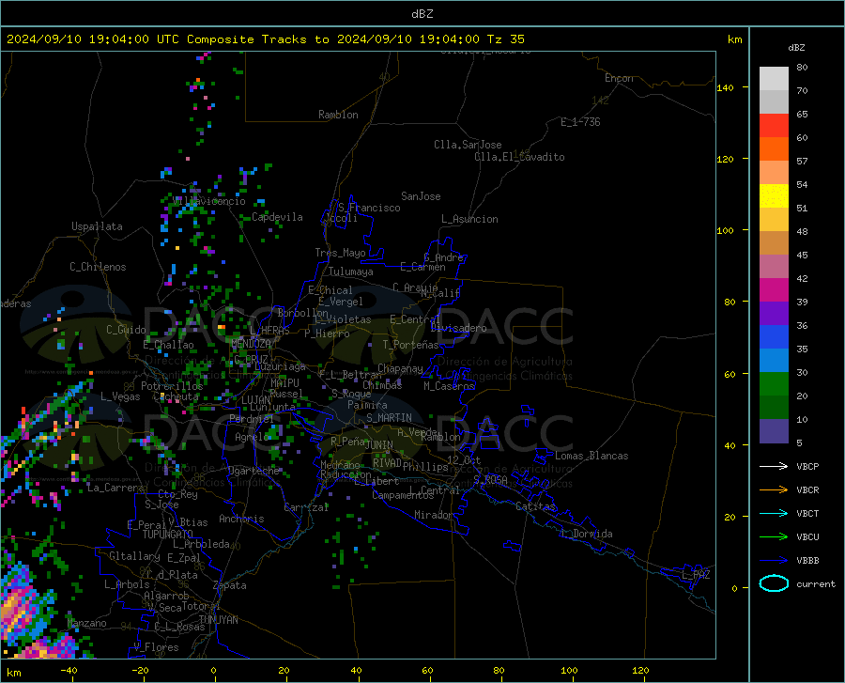The image size is (845, 683).
Task: Click the Mirador label on the map
Action: coord(434,516)
